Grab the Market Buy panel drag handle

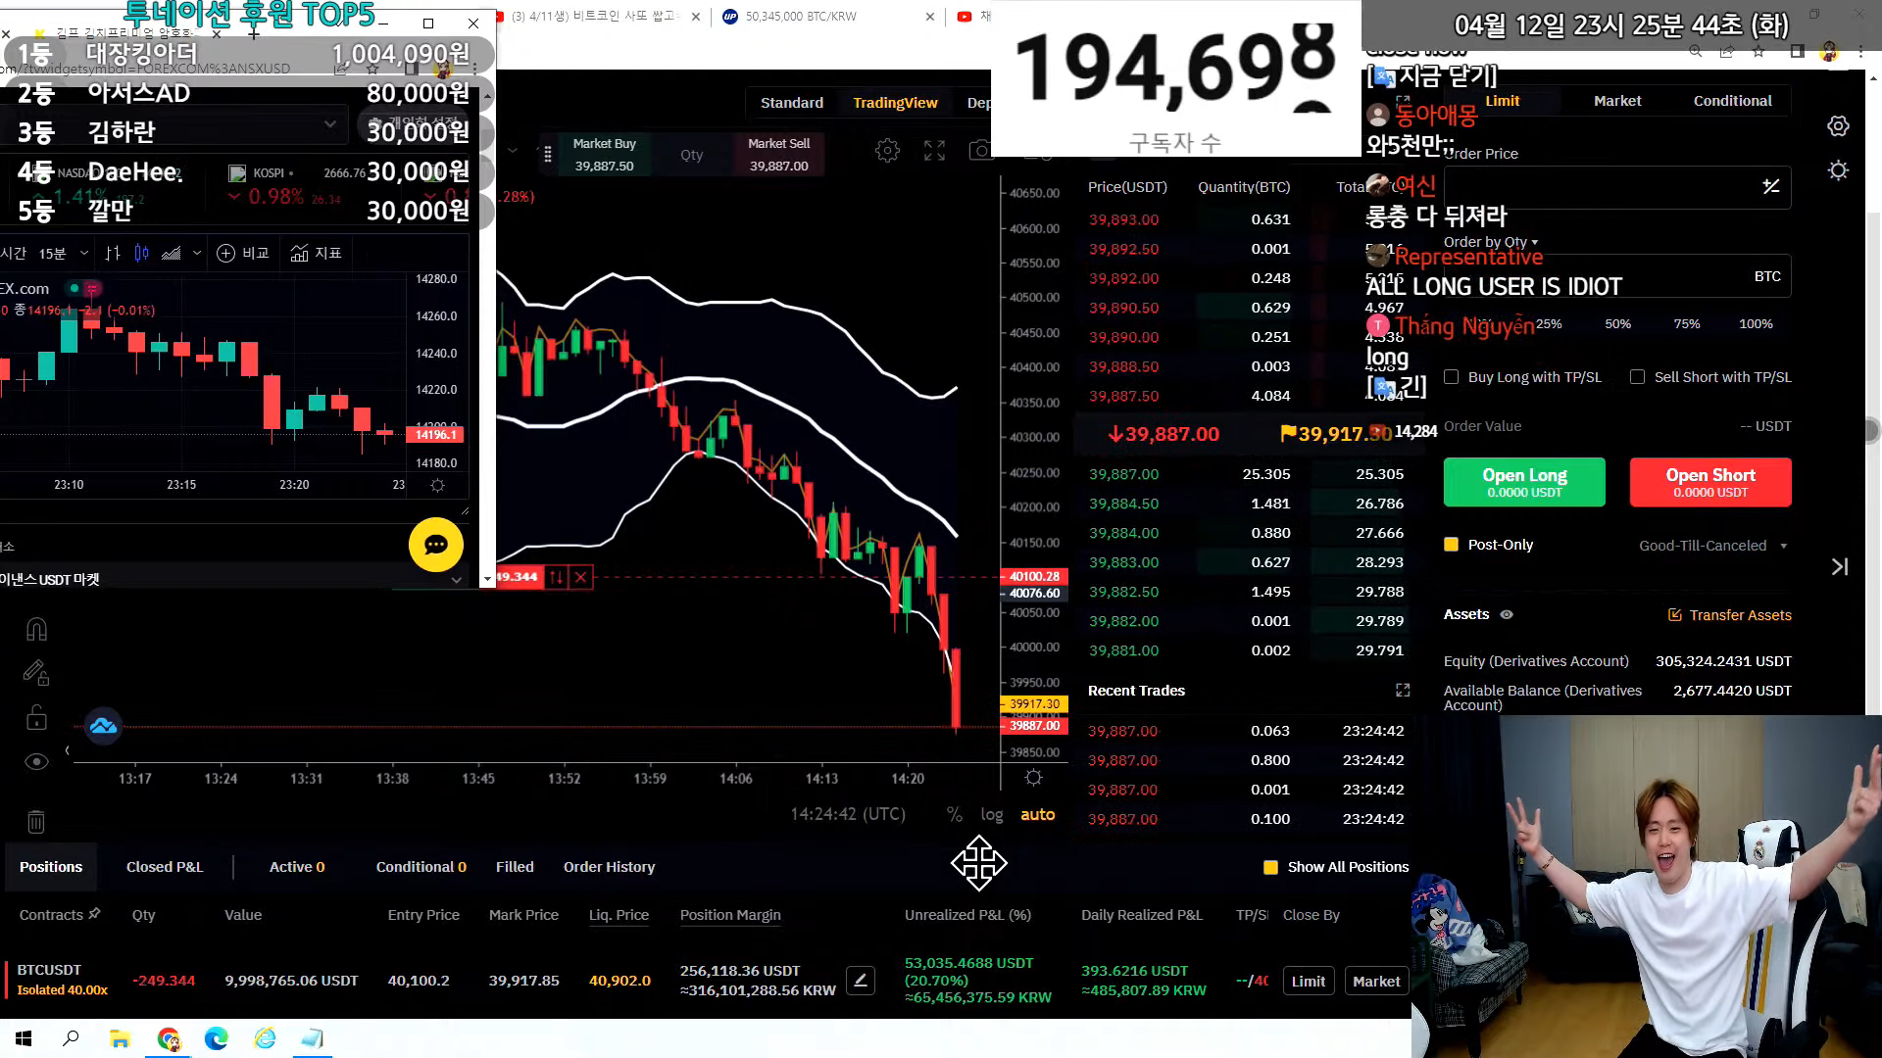click(x=548, y=154)
